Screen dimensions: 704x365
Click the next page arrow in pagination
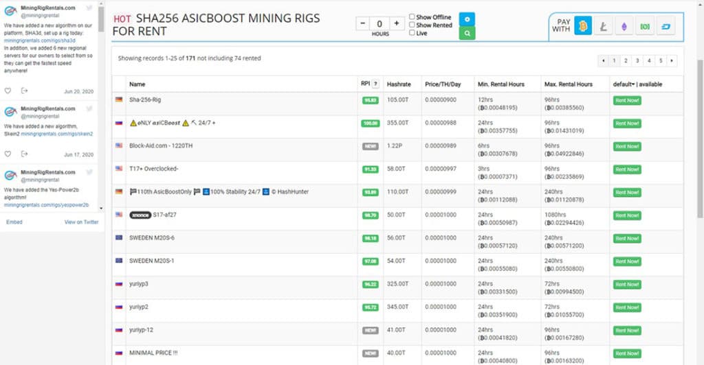672,61
